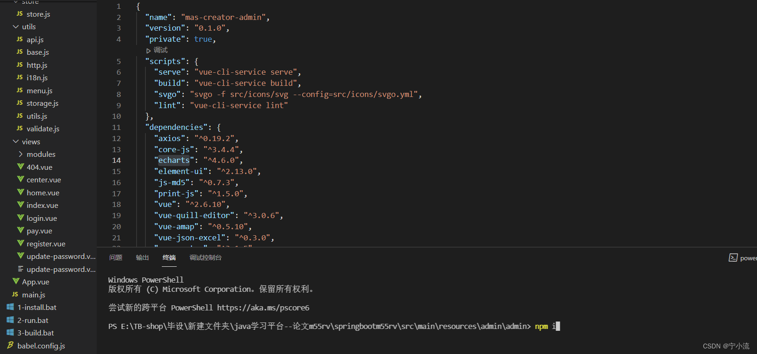
Task: Click the debug play triangle above scripts
Action: point(148,51)
